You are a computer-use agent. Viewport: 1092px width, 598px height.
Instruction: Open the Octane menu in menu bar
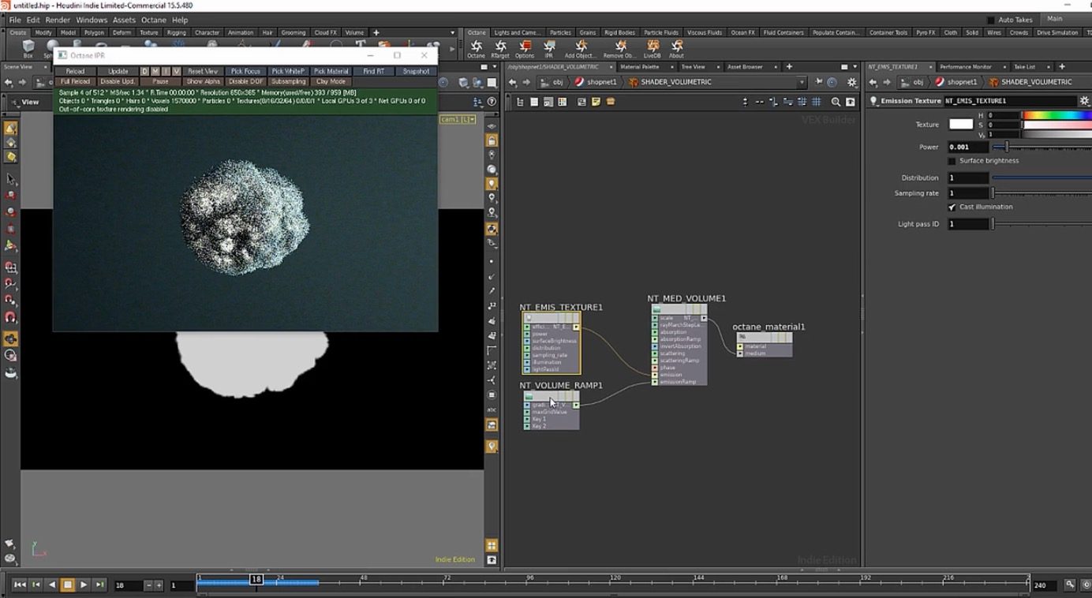153,20
